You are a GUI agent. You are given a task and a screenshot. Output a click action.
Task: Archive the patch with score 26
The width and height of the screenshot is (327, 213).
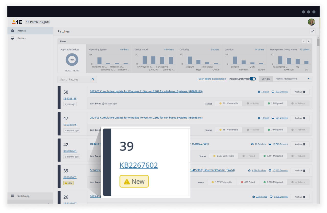(300, 197)
